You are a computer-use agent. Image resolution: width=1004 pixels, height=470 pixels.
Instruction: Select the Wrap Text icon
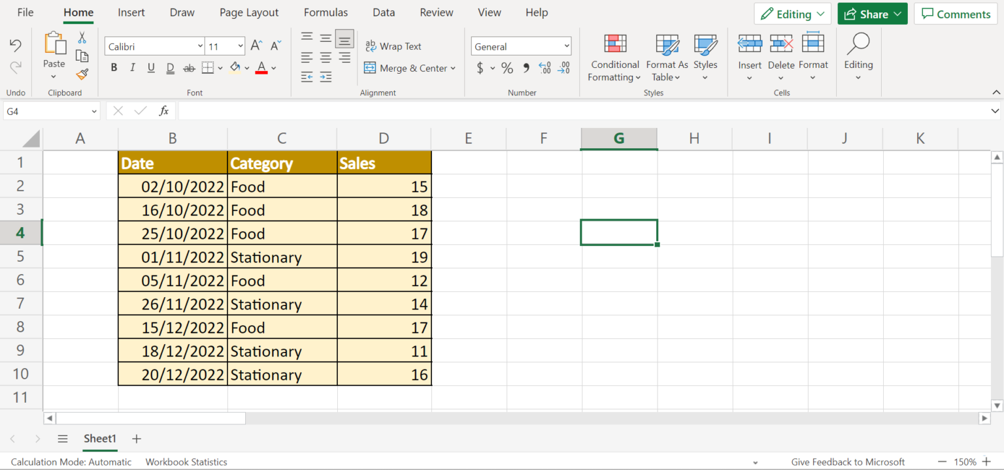pyautogui.click(x=393, y=46)
